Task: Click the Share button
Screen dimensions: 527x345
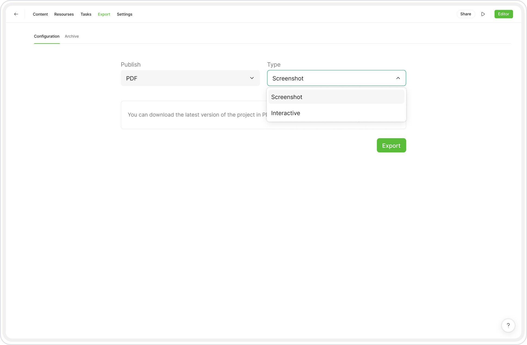Action: tap(465, 14)
